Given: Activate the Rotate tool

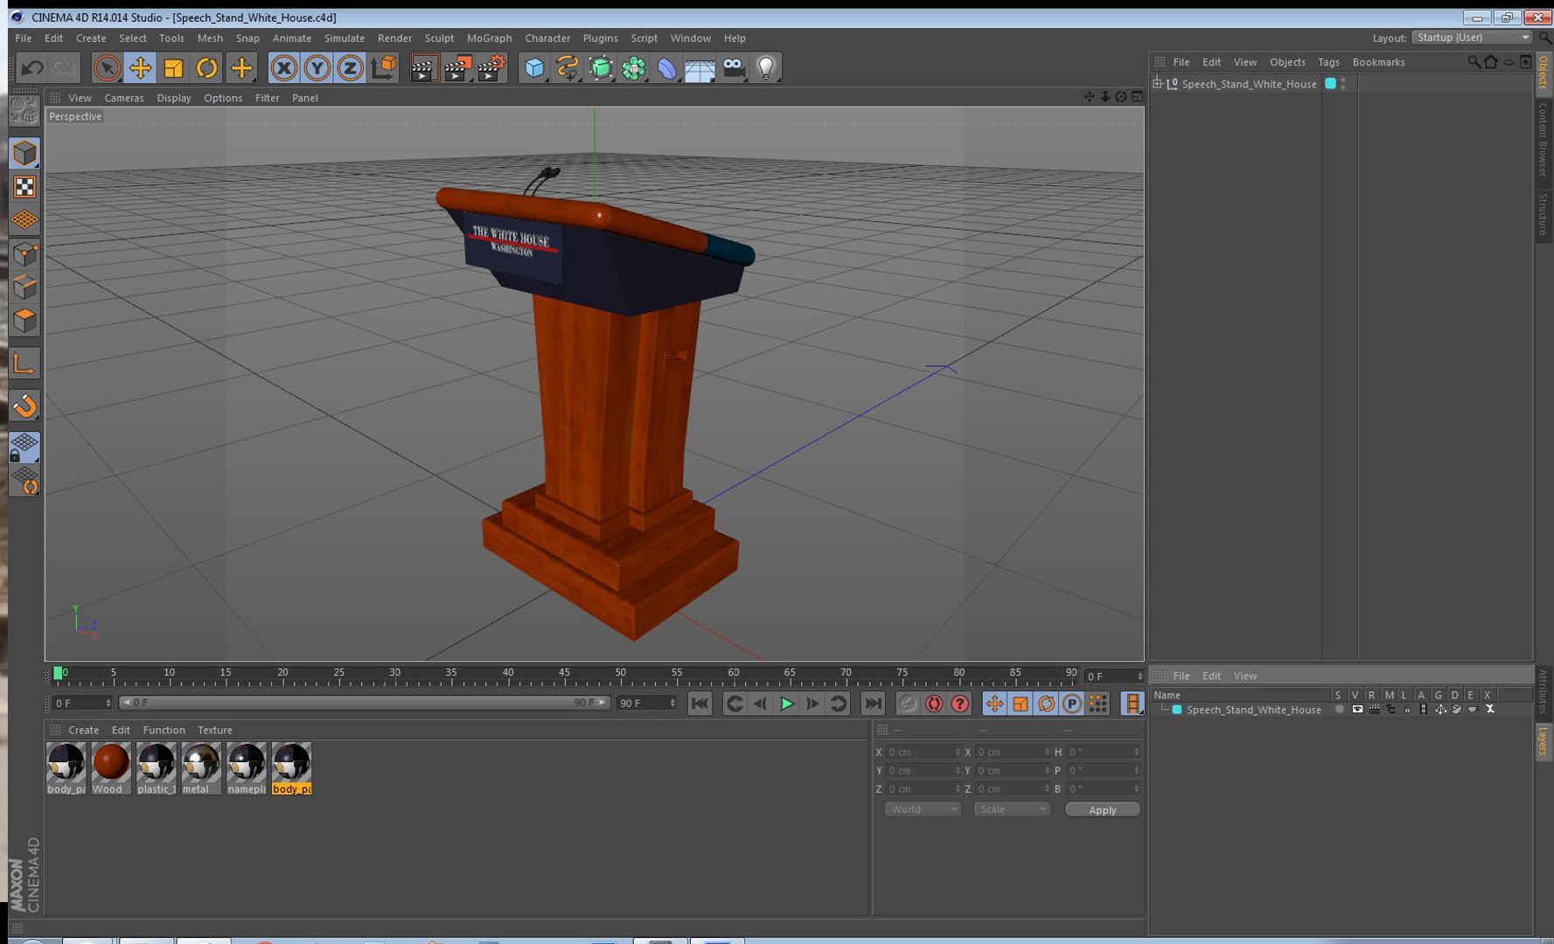Looking at the screenshot, I should point(206,67).
